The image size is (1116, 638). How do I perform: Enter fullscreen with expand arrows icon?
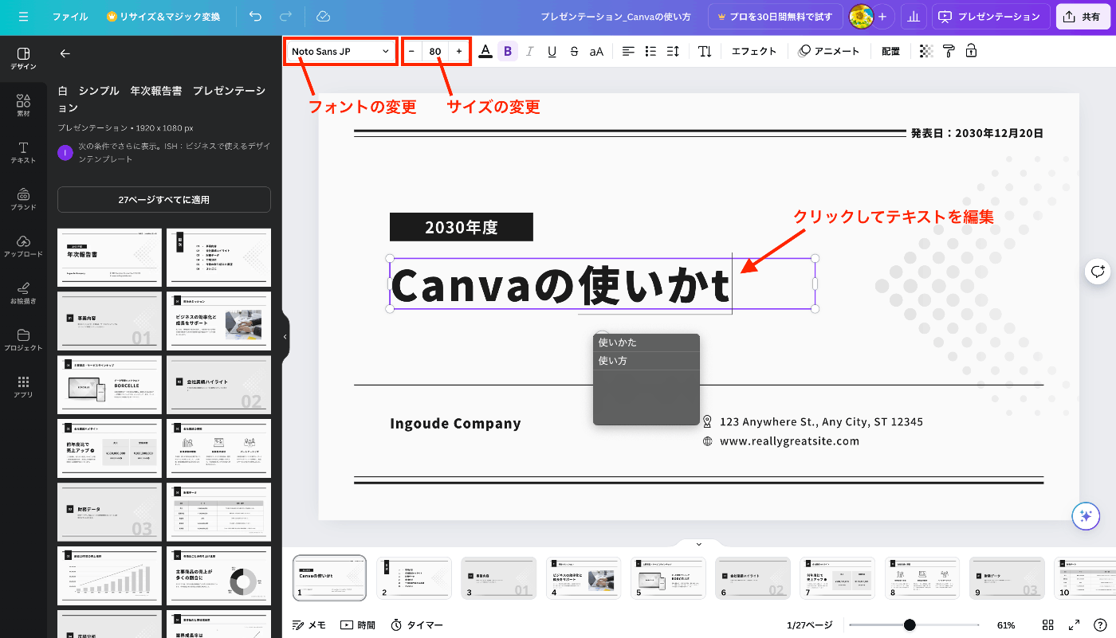1074,625
